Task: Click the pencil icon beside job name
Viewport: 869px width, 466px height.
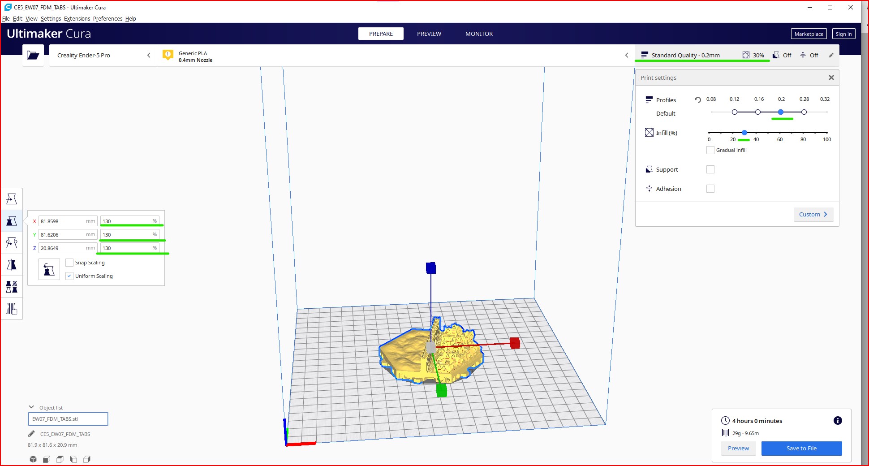Action: (31, 434)
